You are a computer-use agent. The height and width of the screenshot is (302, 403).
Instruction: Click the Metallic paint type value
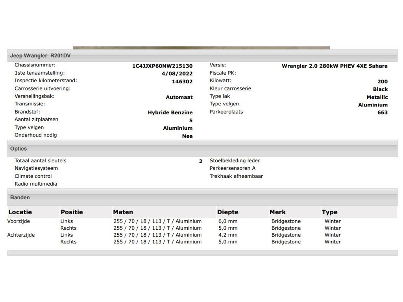pyautogui.click(x=377, y=97)
